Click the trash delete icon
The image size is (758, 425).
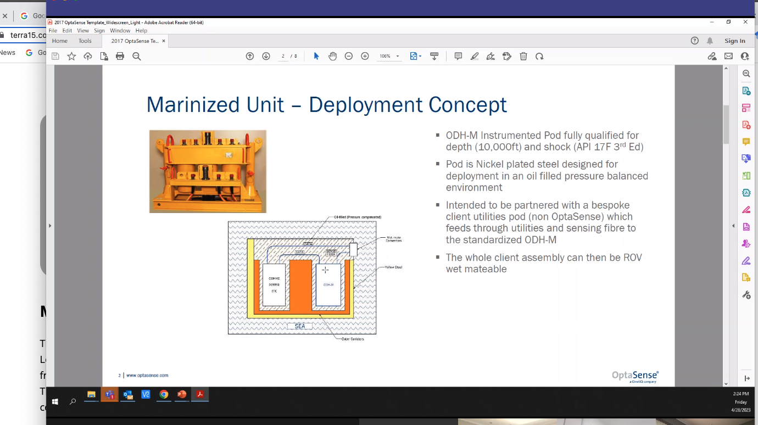pyautogui.click(x=523, y=56)
